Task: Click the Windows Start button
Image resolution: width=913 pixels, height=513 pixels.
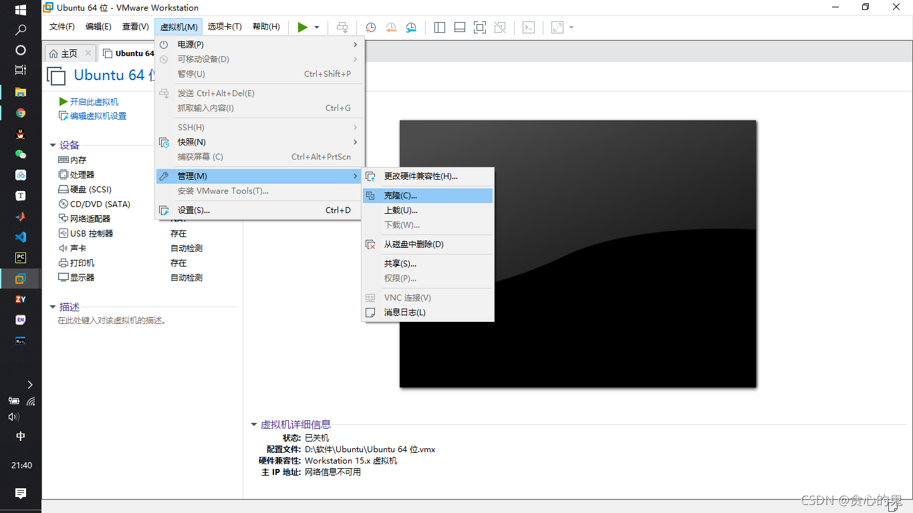Action: (21, 9)
